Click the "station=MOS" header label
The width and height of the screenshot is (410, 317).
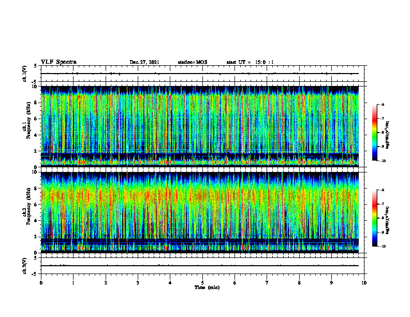tap(193, 62)
